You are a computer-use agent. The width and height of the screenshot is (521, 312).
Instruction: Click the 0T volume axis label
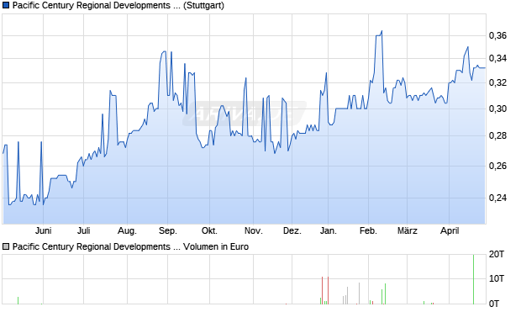pyautogui.click(x=494, y=304)
